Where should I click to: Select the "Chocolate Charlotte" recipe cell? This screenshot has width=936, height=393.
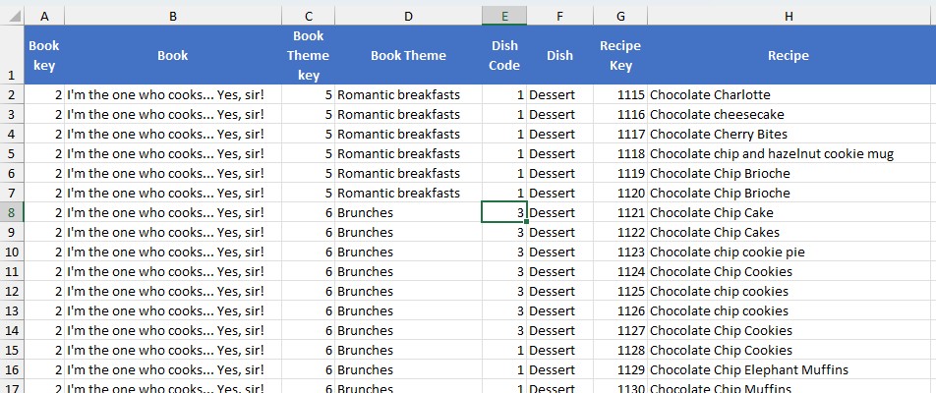[789, 94]
